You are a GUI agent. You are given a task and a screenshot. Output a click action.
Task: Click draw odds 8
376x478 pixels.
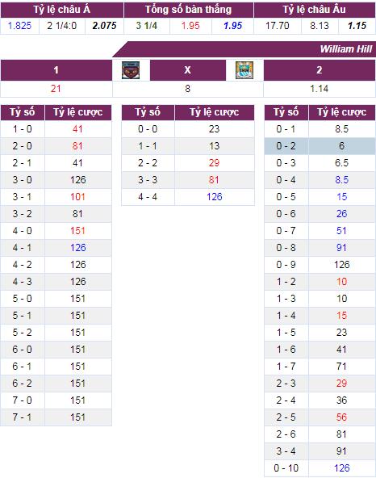click(x=188, y=89)
